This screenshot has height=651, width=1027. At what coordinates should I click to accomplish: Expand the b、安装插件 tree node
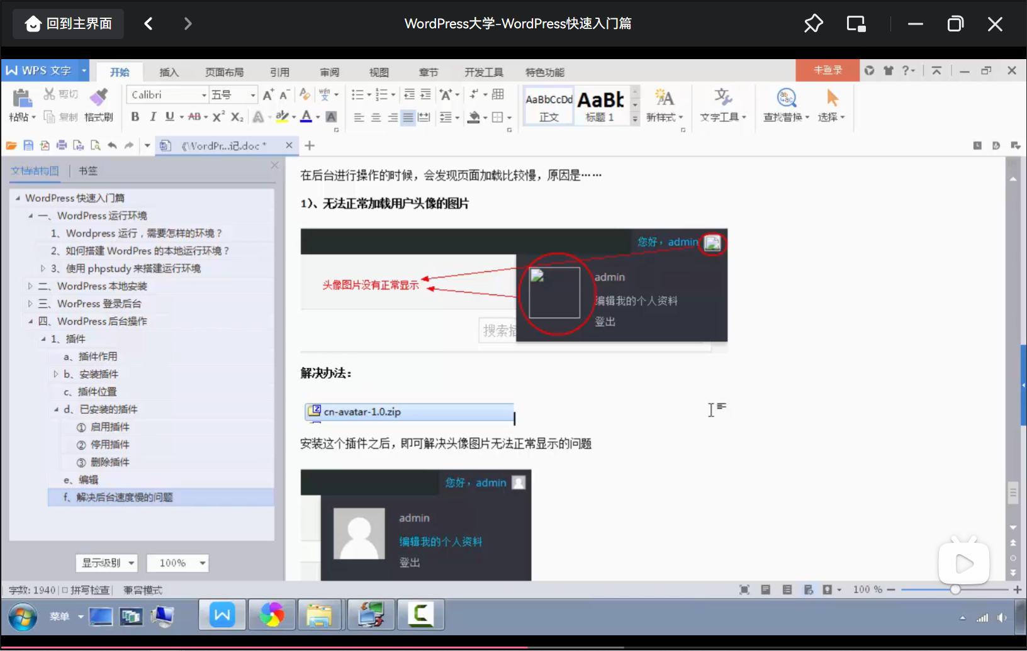(x=55, y=374)
